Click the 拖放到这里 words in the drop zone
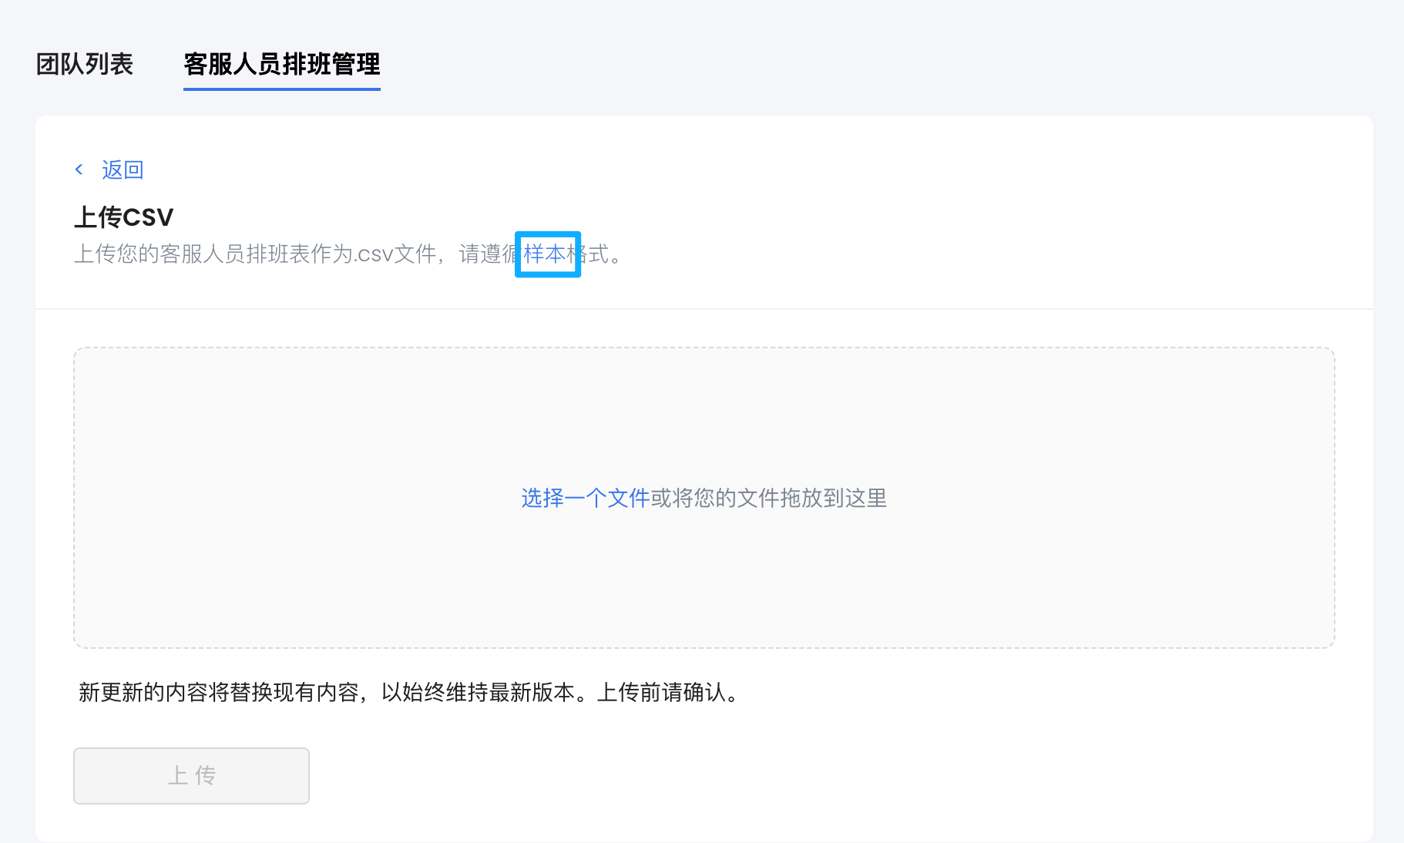Screen dimensions: 1404x843 (832, 499)
